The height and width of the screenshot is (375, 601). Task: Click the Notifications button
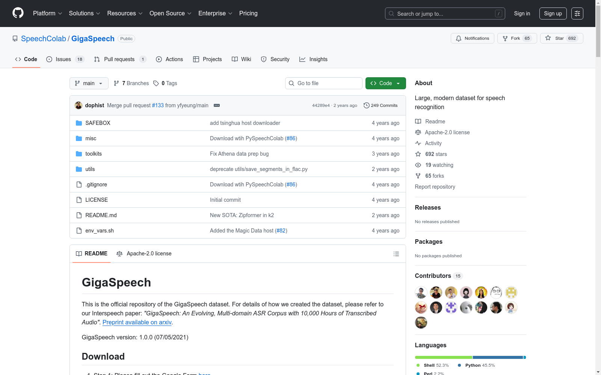click(473, 38)
